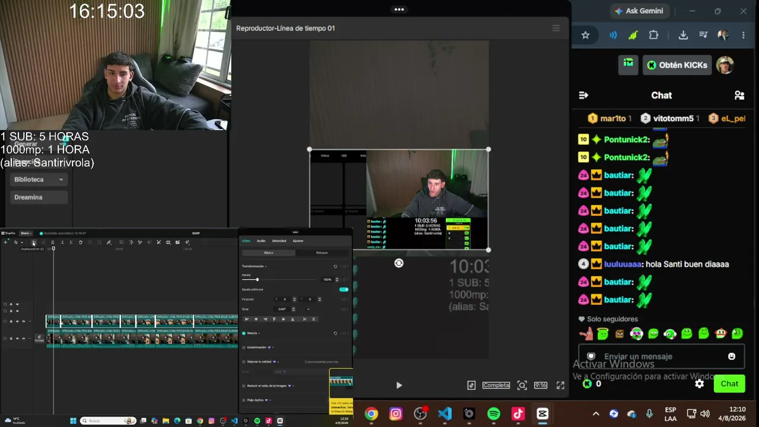Open the Kick user profile avatar
The height and width of the screenshot is (427, 759).
[x=725, y=65]
